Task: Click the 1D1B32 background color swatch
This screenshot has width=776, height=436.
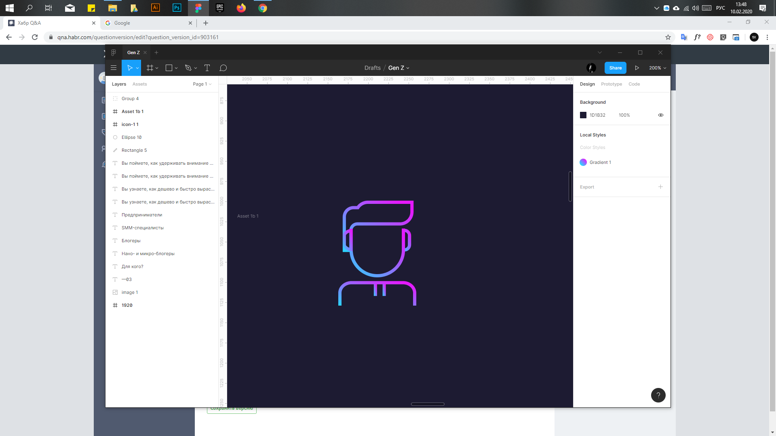Action: [x=583, y=115]
